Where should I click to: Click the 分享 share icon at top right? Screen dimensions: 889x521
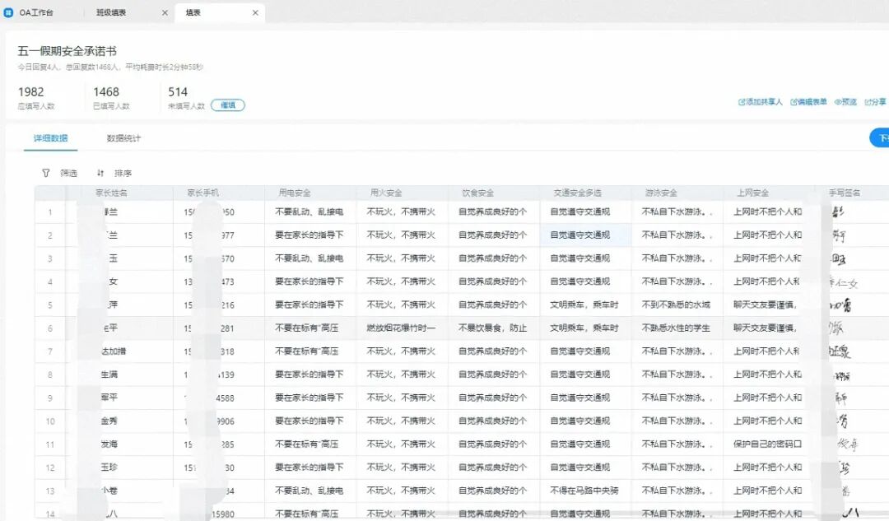coord(867,100)
